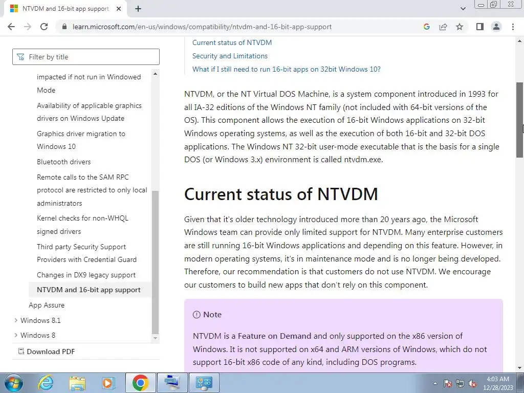Click the Microsoft logo favicon on the tab
The height and width of the screenshot is (393, 524).
pos(14,9)
